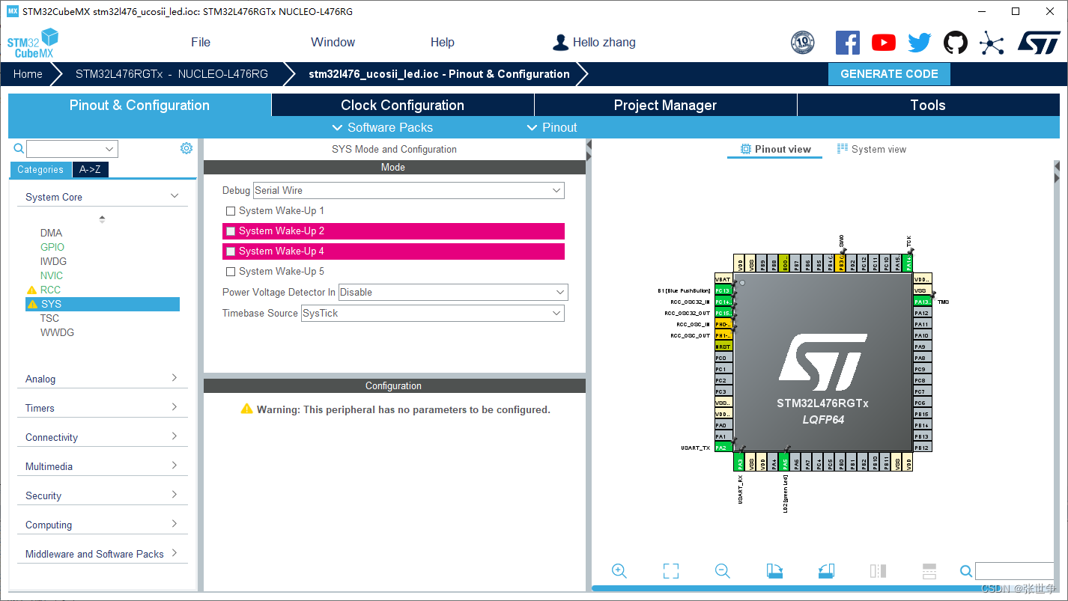
Task: Enable System Wake-Up 1 checkbox
Action: pos(231,211)
